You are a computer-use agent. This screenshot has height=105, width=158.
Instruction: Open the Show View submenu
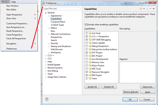pyautogui.click(x=19, y=18)
